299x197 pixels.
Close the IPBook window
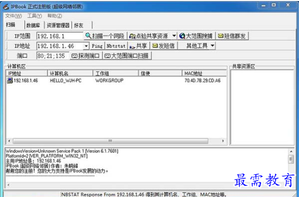pos(288,5)
